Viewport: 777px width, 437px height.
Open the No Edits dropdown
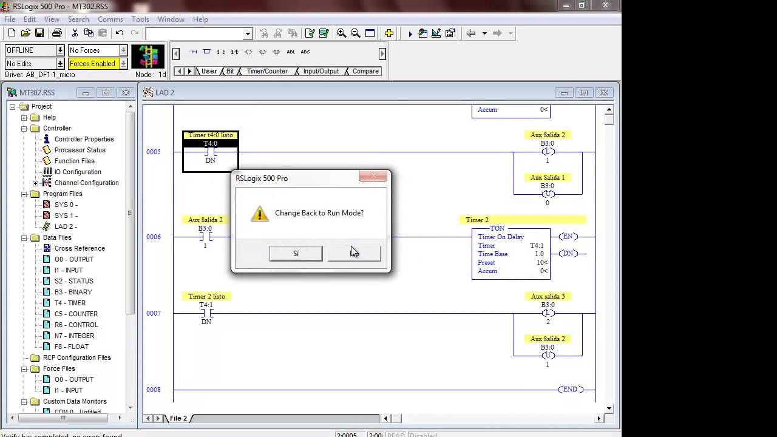pos(60,64)
